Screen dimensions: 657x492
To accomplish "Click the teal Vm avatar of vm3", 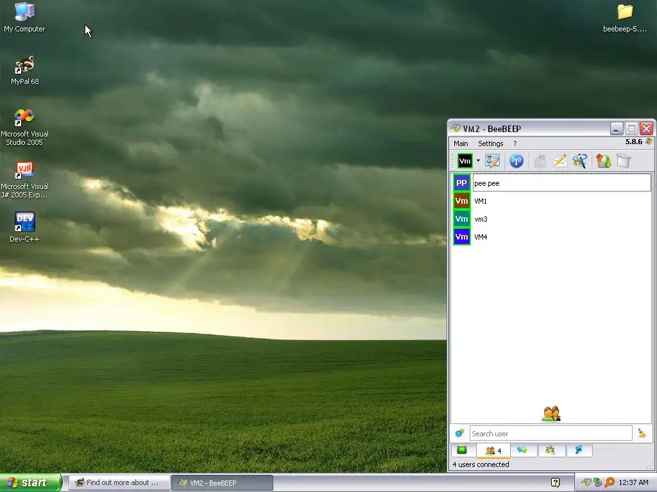I will [462, 219].
